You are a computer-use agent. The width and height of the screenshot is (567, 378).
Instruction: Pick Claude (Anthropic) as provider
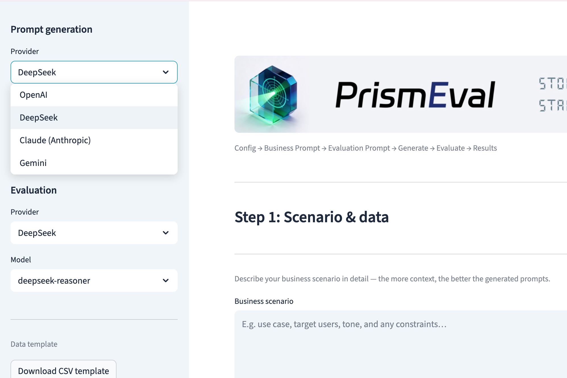[55, 140]
